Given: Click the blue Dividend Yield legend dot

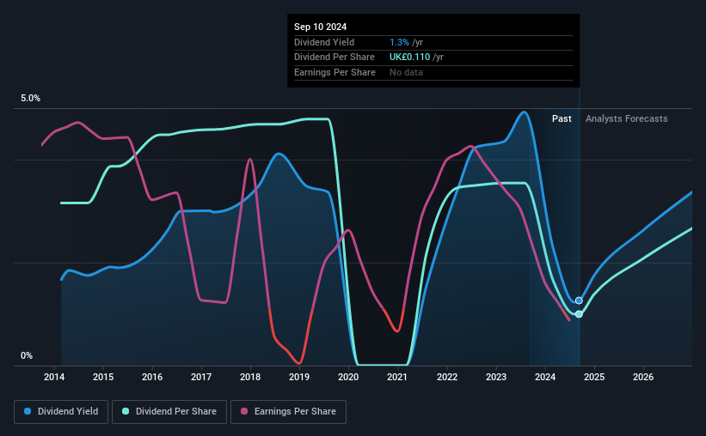Looking at the screenshot, I should coord(28,411).
